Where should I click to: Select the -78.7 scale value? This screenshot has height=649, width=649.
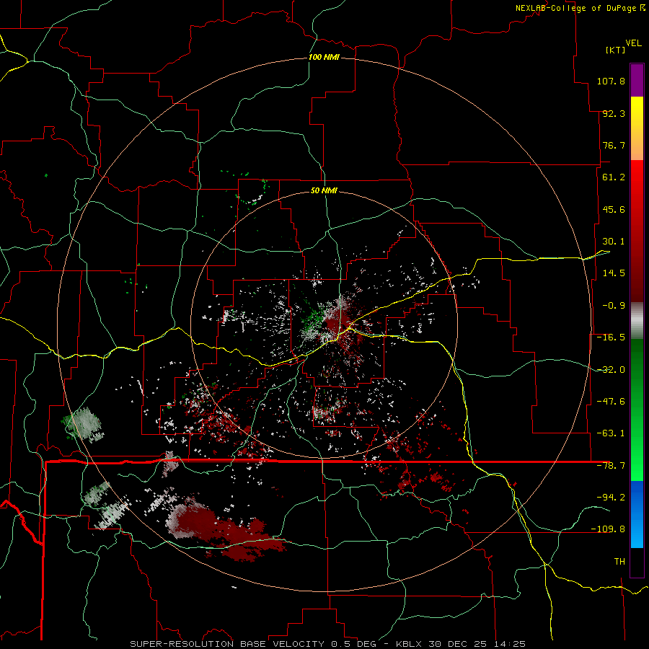click(611, 466)
